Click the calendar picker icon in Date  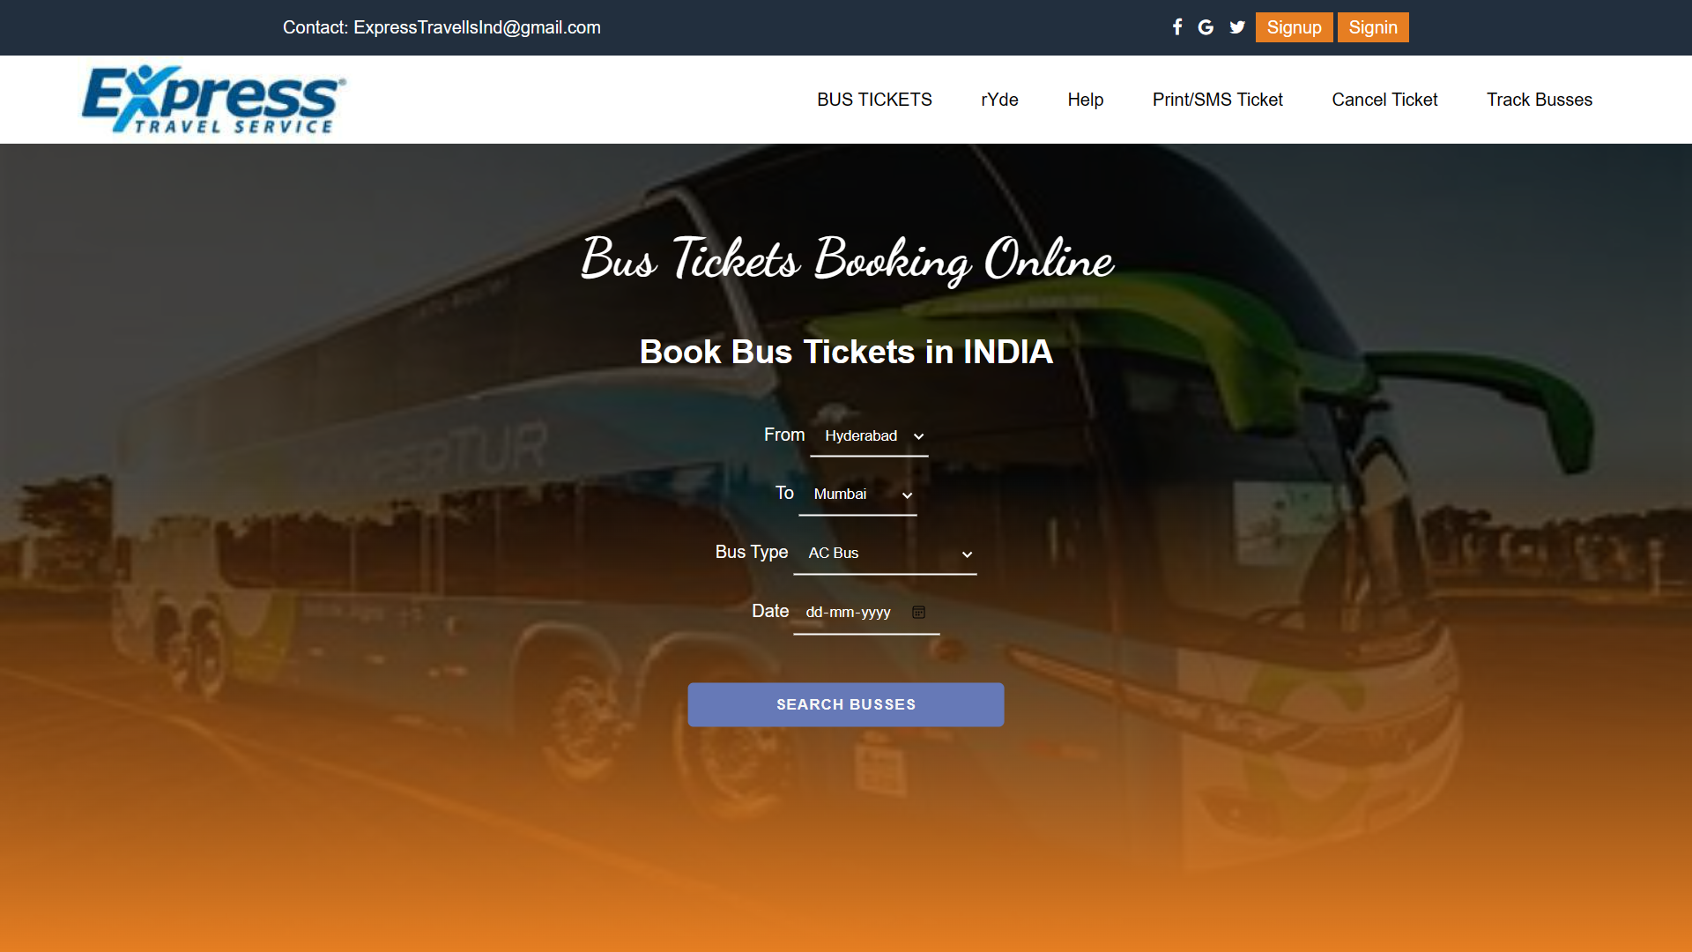click(x=918, y=612)
